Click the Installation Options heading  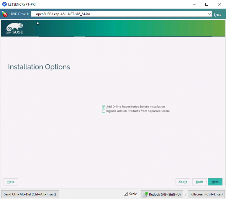coord(39,67)
